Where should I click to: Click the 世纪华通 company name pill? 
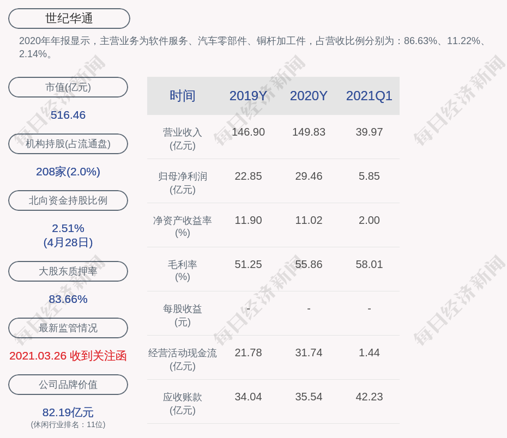69,19
